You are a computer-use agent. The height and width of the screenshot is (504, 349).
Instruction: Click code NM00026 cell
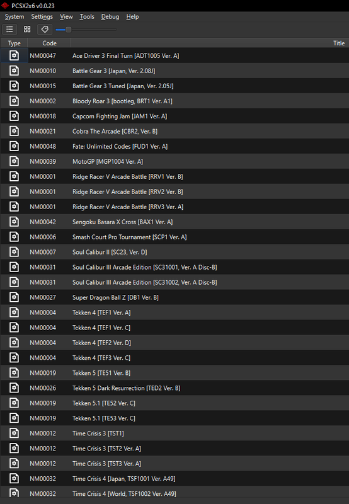[43, 388]
